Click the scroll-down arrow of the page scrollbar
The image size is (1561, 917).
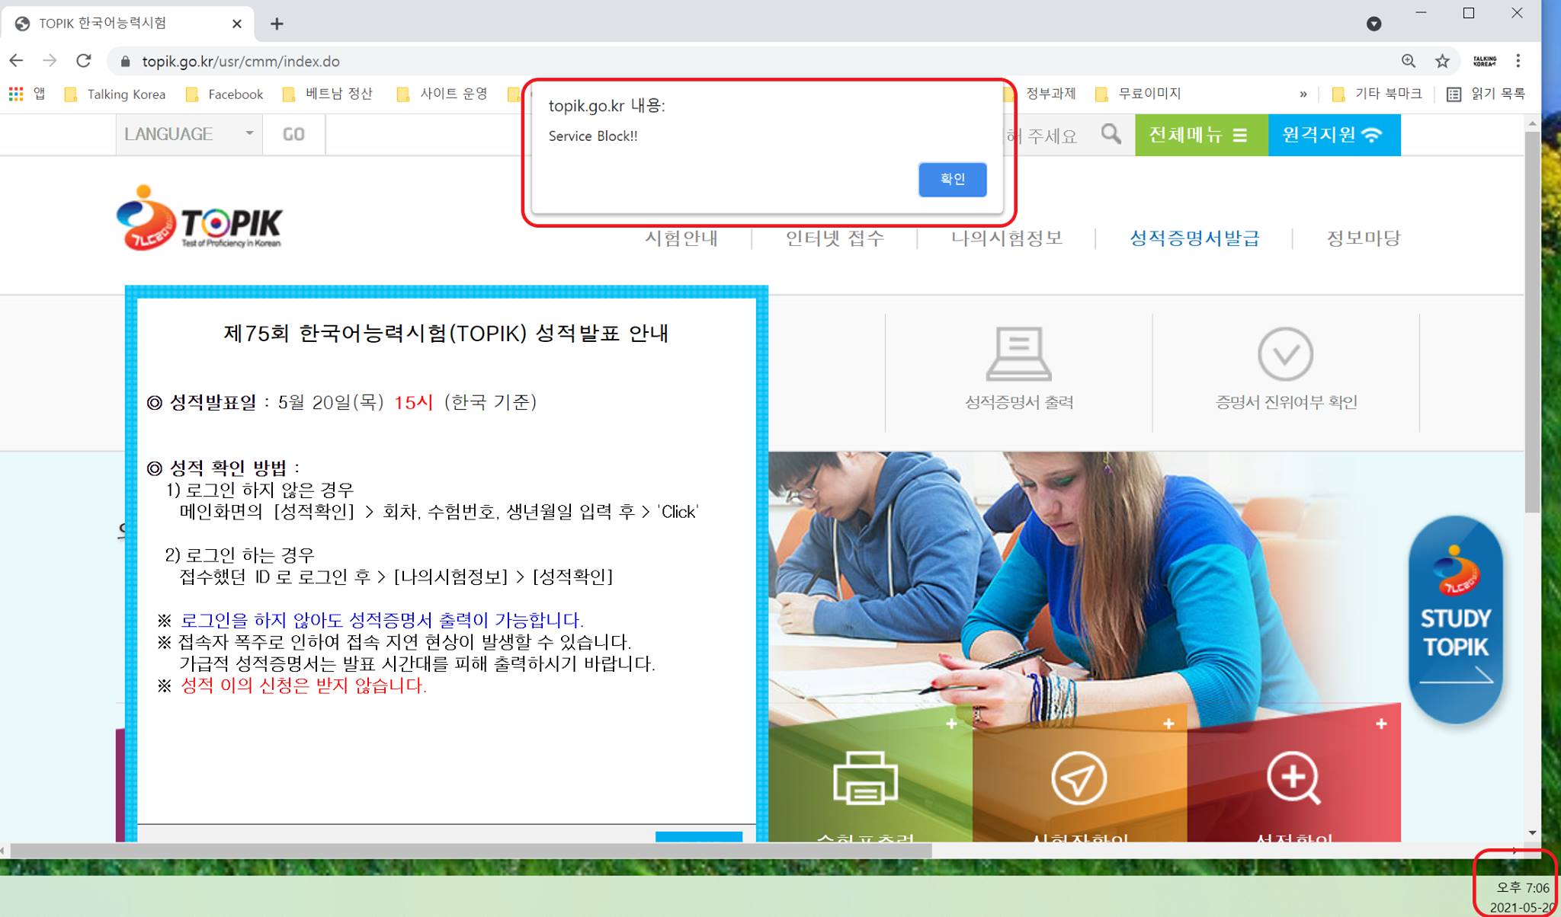[1532, 833]
